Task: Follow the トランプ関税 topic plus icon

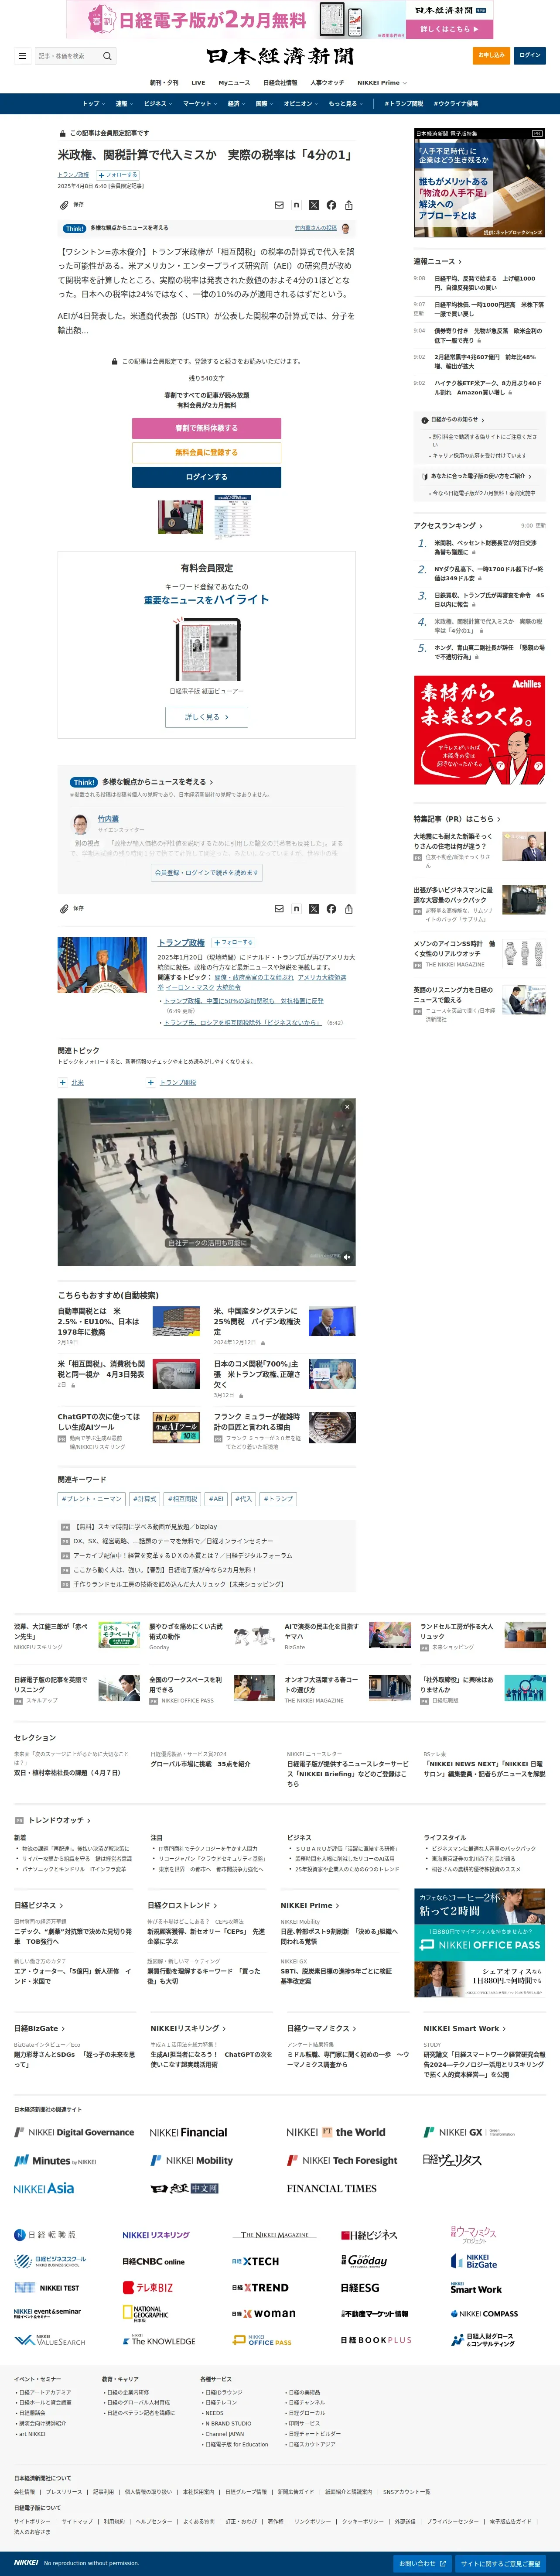Action: (151, 1082)
